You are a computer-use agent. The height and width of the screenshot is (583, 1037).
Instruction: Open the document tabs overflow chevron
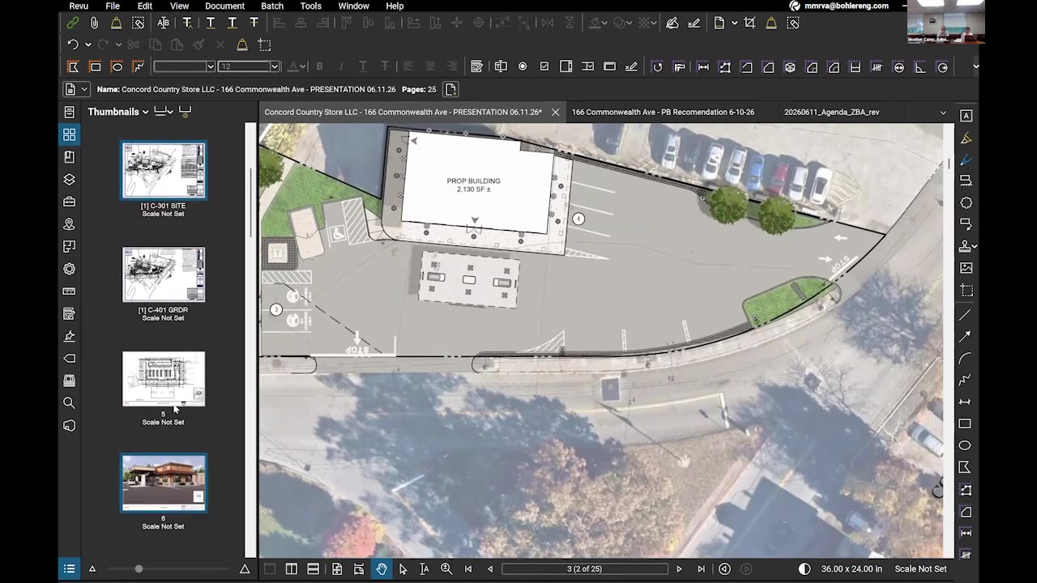pyautogui.click(x=943, y=113)
